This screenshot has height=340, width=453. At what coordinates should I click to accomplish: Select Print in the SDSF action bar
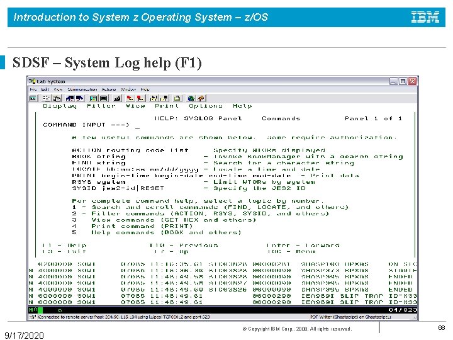pyautogui.click(x=166, y=106)
